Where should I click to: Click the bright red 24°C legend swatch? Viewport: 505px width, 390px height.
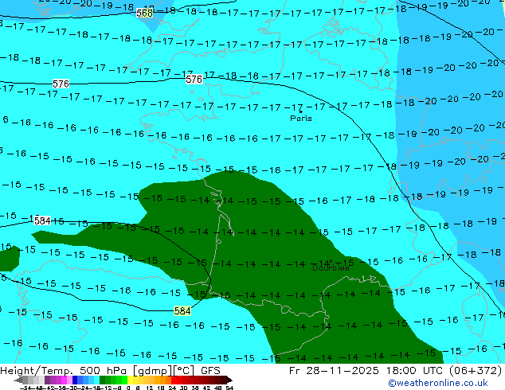click(174, 380)
